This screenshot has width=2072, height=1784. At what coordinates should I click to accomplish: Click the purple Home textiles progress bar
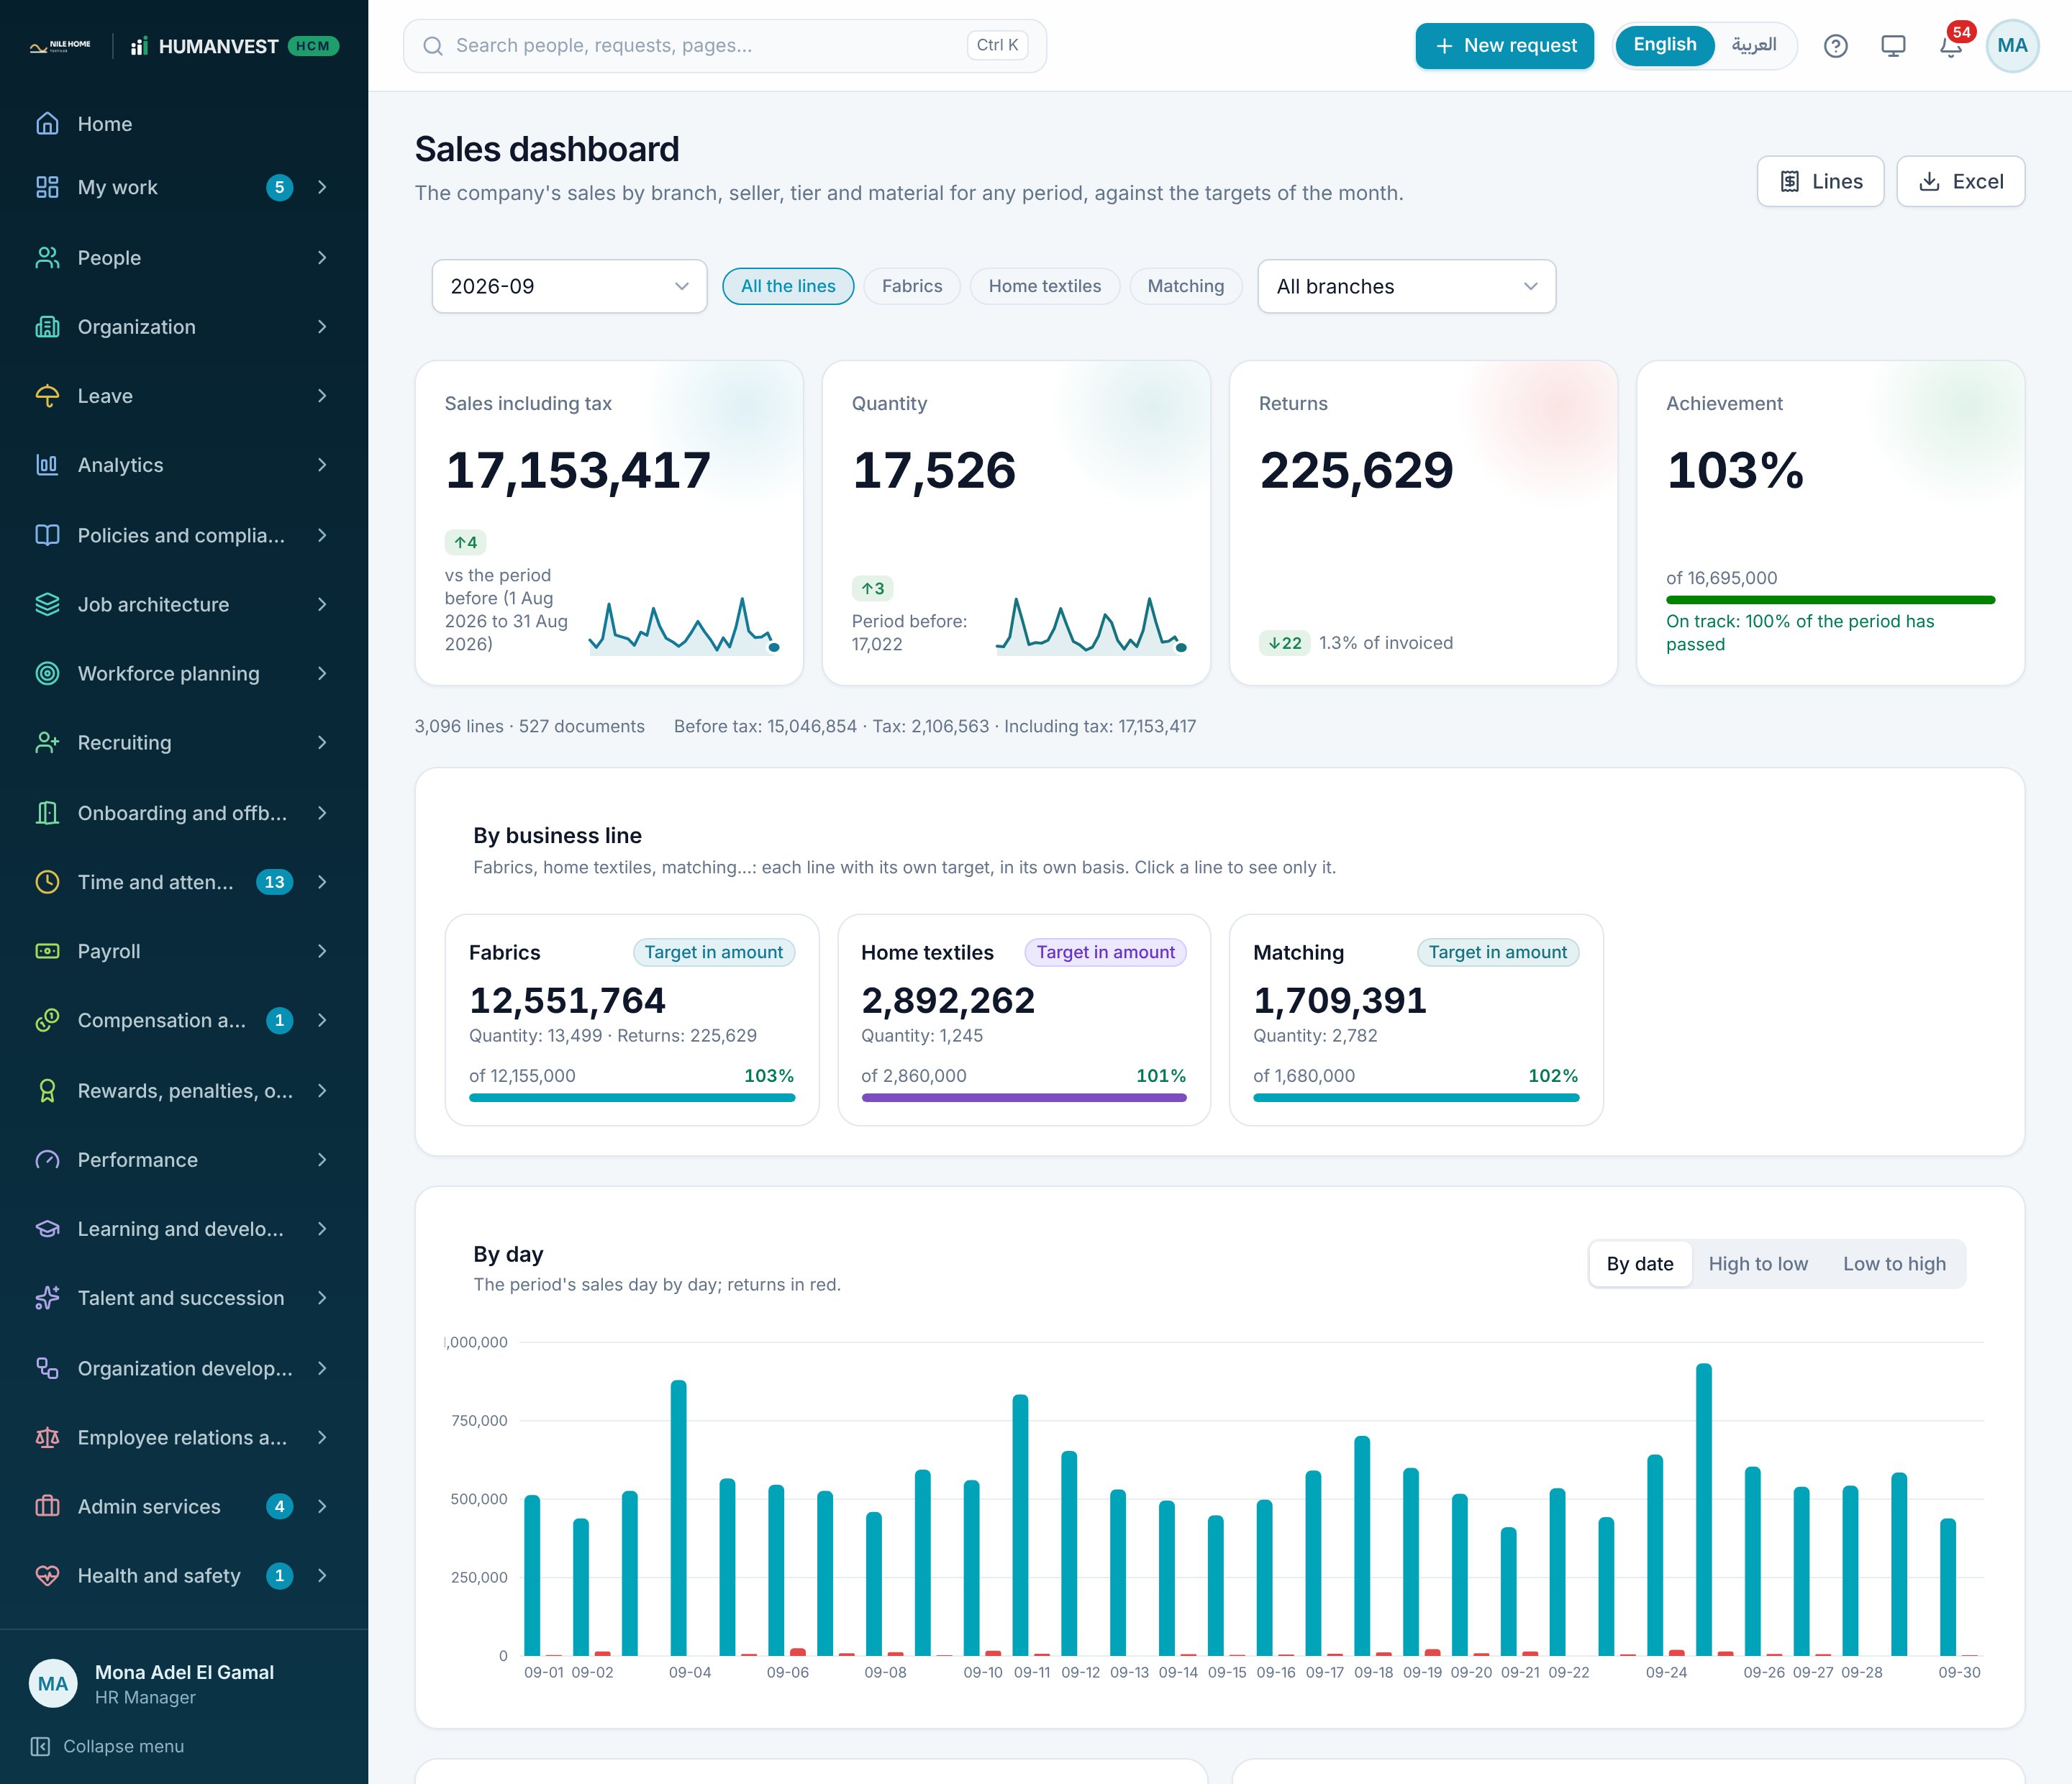(x=1024, y=1097)
